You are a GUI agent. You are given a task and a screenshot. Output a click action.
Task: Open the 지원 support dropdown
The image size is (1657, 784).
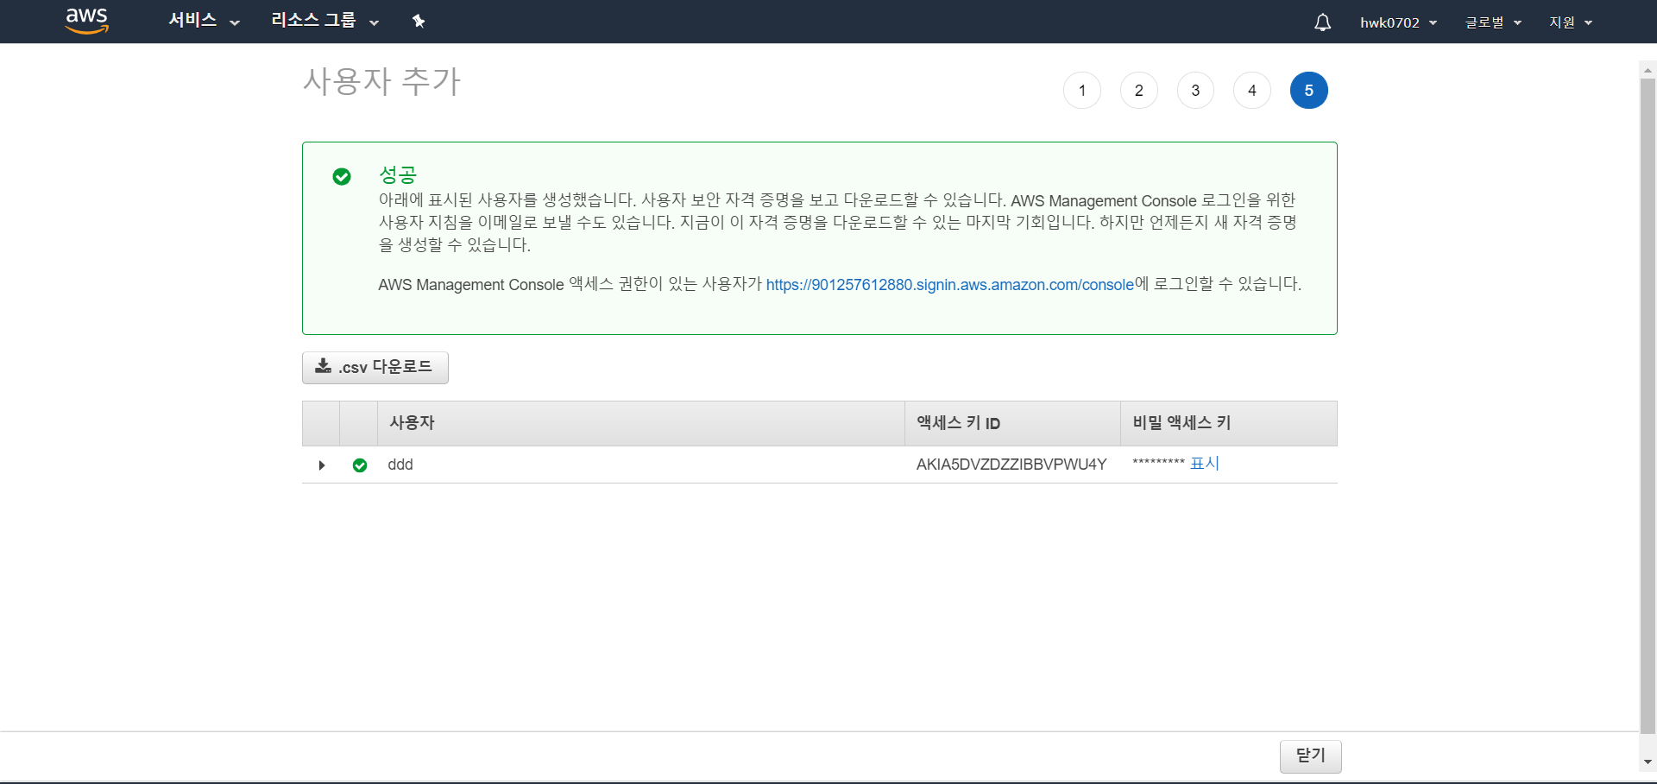(1571, 22)
